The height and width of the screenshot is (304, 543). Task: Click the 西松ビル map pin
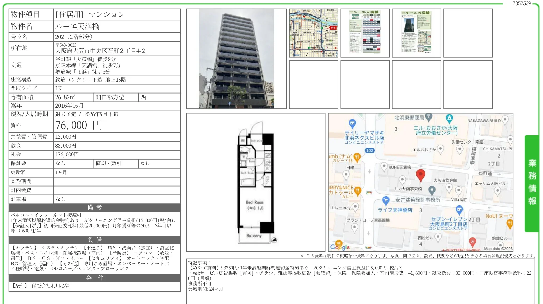point(438,237)
